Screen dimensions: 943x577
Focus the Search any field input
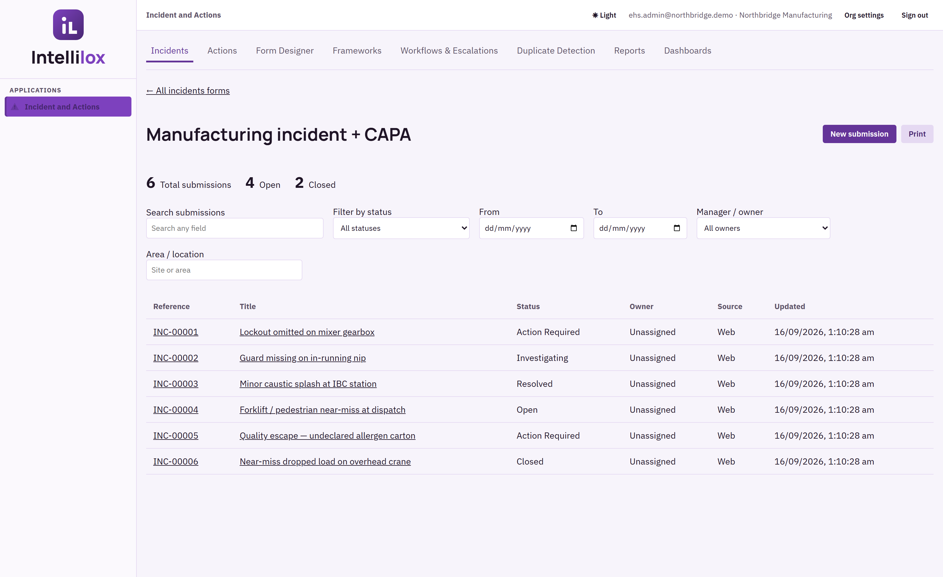tap(235, 228)
